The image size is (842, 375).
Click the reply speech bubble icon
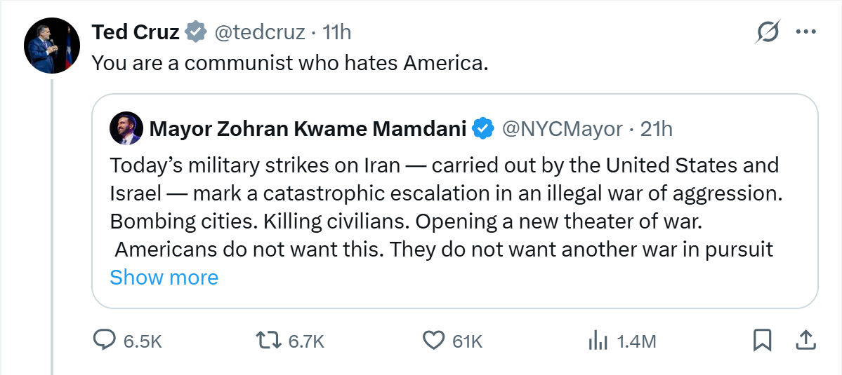click(105, 341)
